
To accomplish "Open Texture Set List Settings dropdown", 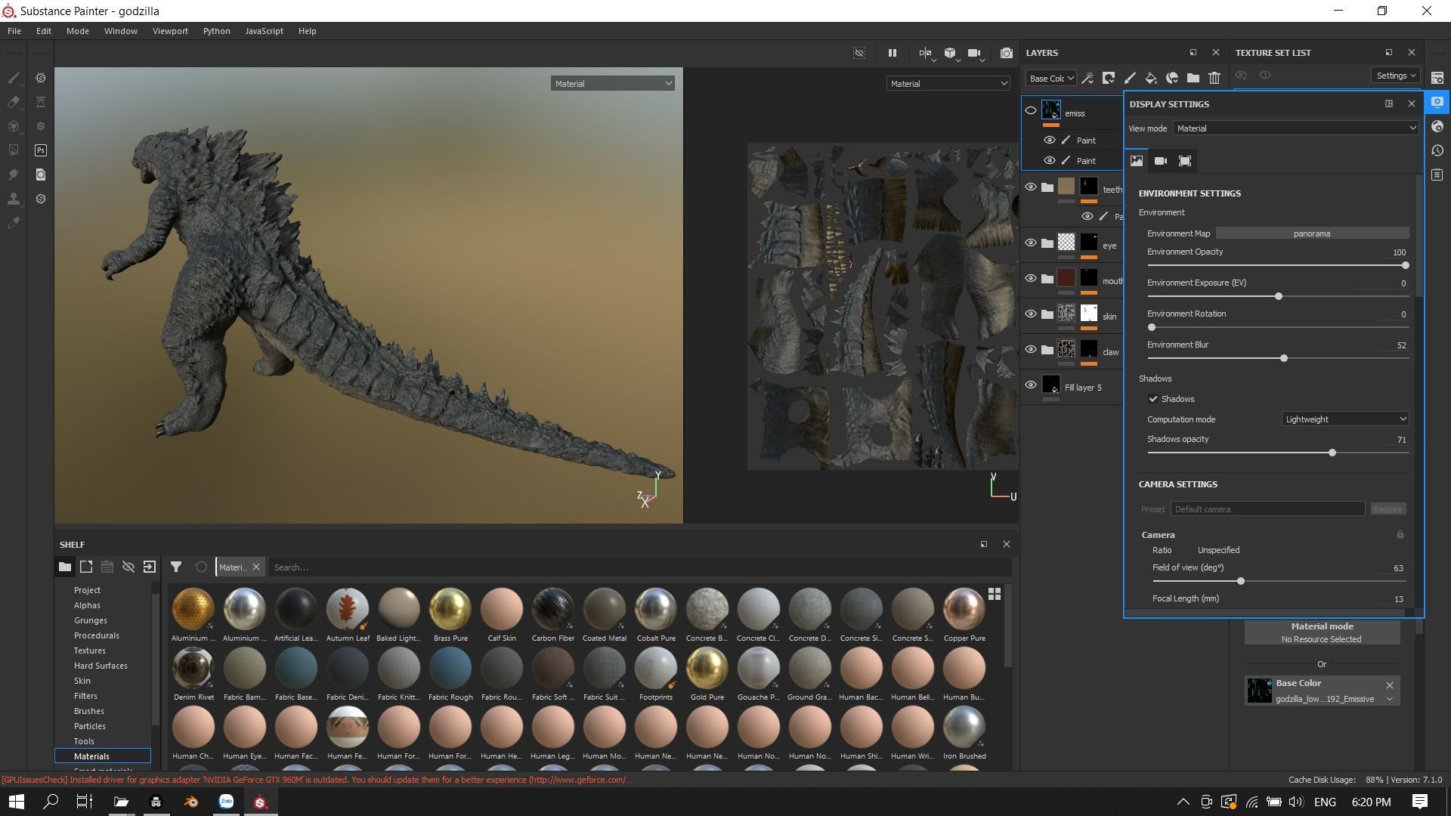I will pyautogui.click(x=1395, y=76).
